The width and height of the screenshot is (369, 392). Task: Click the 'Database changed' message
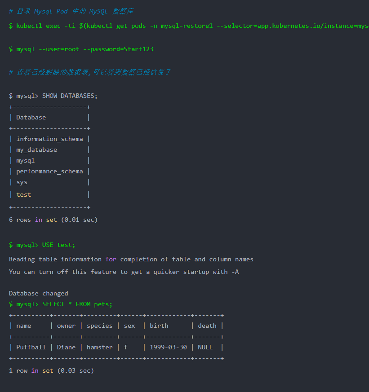pyautogui.click(x=39, y=293)
